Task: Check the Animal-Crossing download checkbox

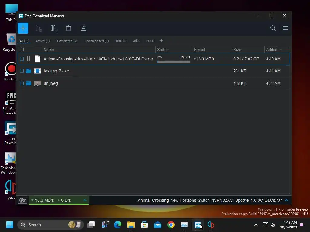Action: [22, 59]
